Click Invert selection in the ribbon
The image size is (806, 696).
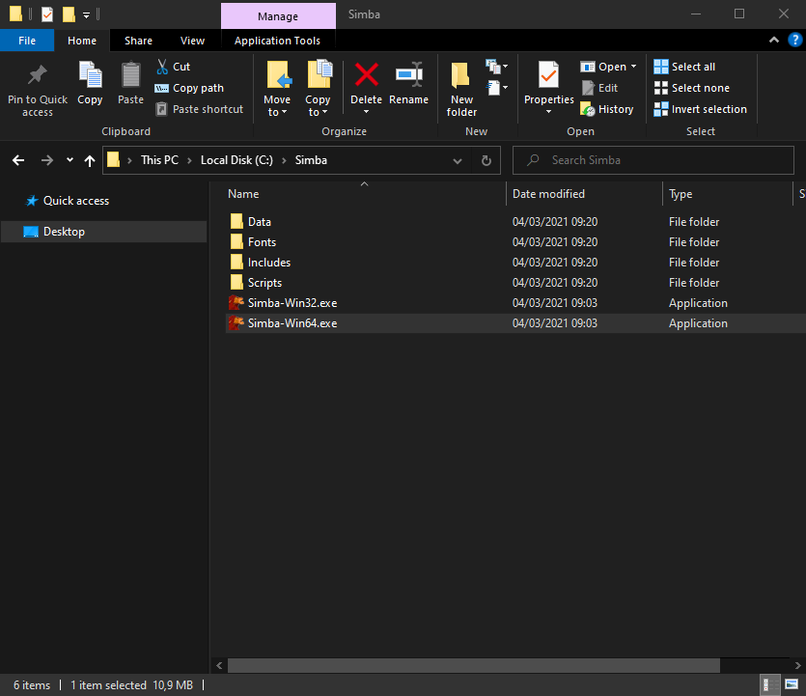700,109
